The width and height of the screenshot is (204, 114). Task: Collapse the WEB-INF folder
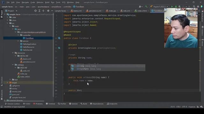point(16,68)
